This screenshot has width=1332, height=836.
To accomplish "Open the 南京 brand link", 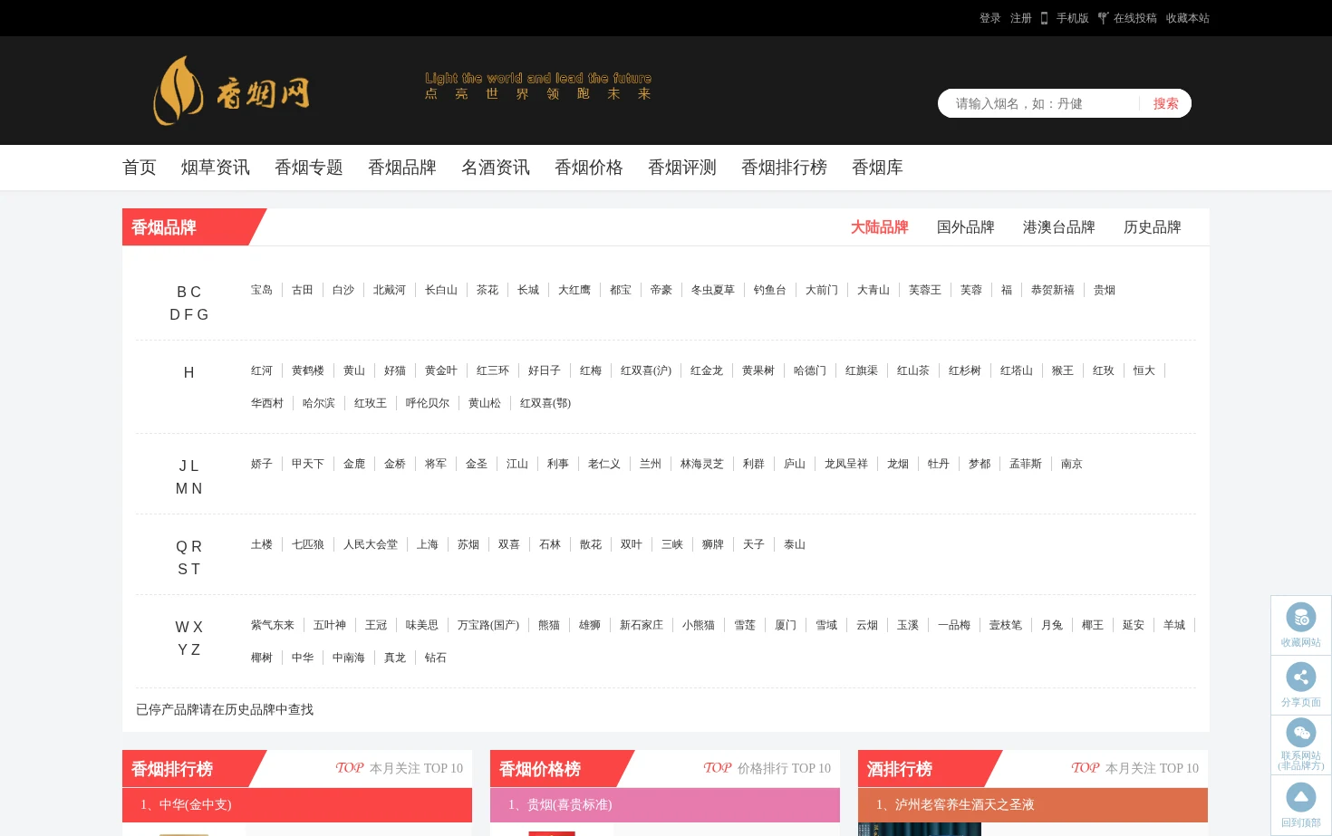I will click(x=1072, y=464).
